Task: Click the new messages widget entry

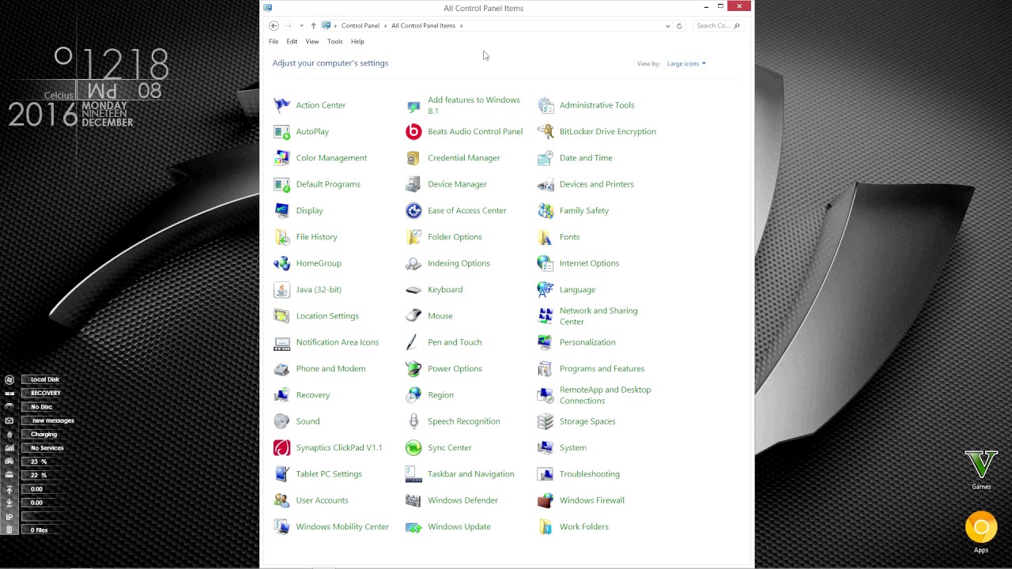Action: tap(53, 420)
